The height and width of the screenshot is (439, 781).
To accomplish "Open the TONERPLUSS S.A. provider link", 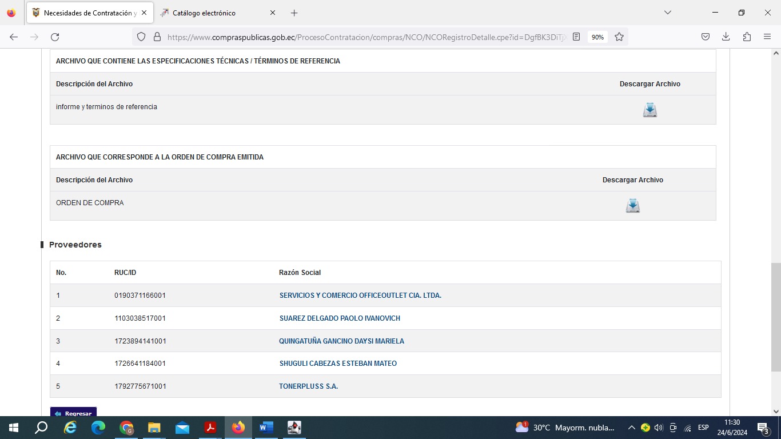I will (x=308, y=386).
